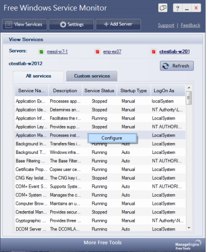Refresh the services list
The width and height of the screenshot is (206, 252).
tap(177, 66)
